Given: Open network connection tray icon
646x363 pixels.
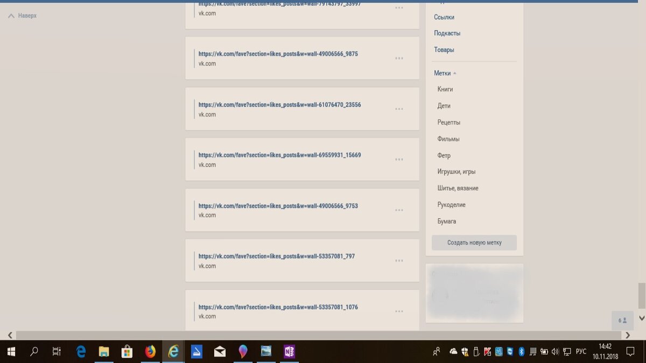Looking at the screenshot, I should [567, 352].
